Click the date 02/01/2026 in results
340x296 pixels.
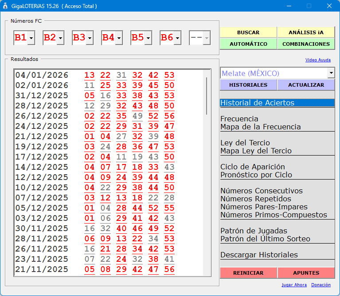pyautogui.click(x=42, y=85)
